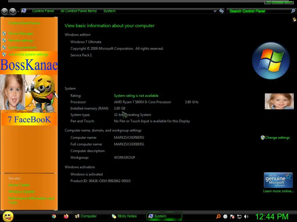Click the Windows logo orb image
Screen dimensions: 297x222
271,61
